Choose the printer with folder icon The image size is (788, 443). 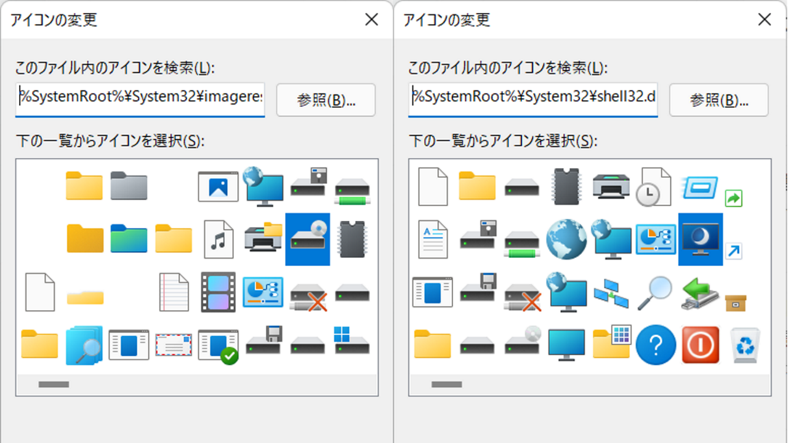[263, 238]
